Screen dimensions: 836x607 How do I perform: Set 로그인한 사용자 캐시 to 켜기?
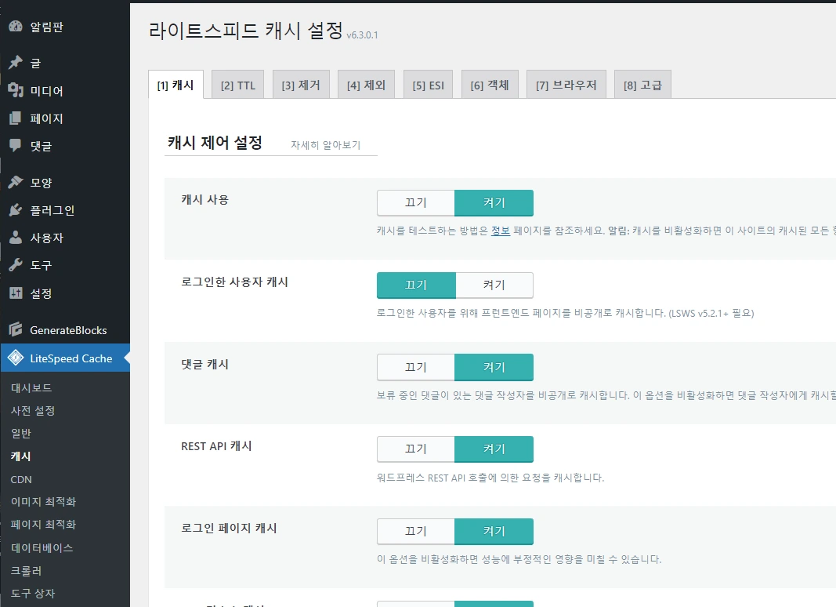(x=494, y=285)
